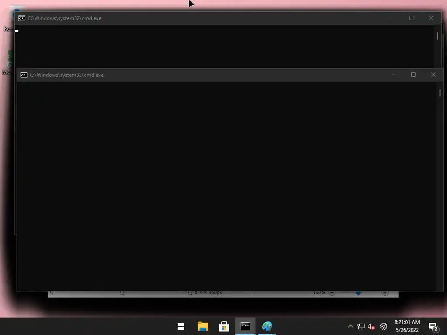Open settings gear icon in tray
447x335 pixels.
384,326
